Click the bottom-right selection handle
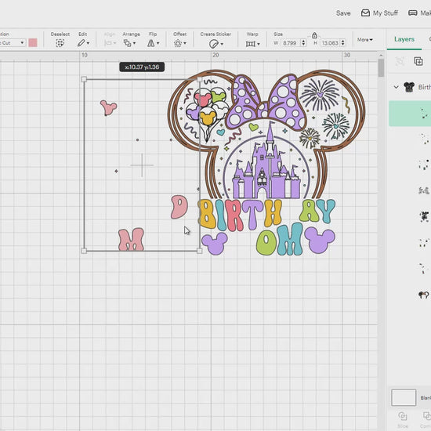 coord(200,251)
